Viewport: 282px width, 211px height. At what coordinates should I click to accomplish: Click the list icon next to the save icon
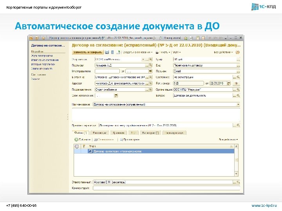point(112,52)
